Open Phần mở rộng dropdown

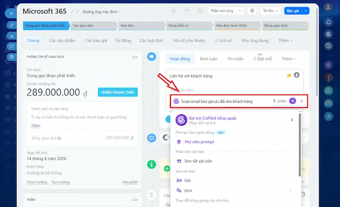(226, 11)
